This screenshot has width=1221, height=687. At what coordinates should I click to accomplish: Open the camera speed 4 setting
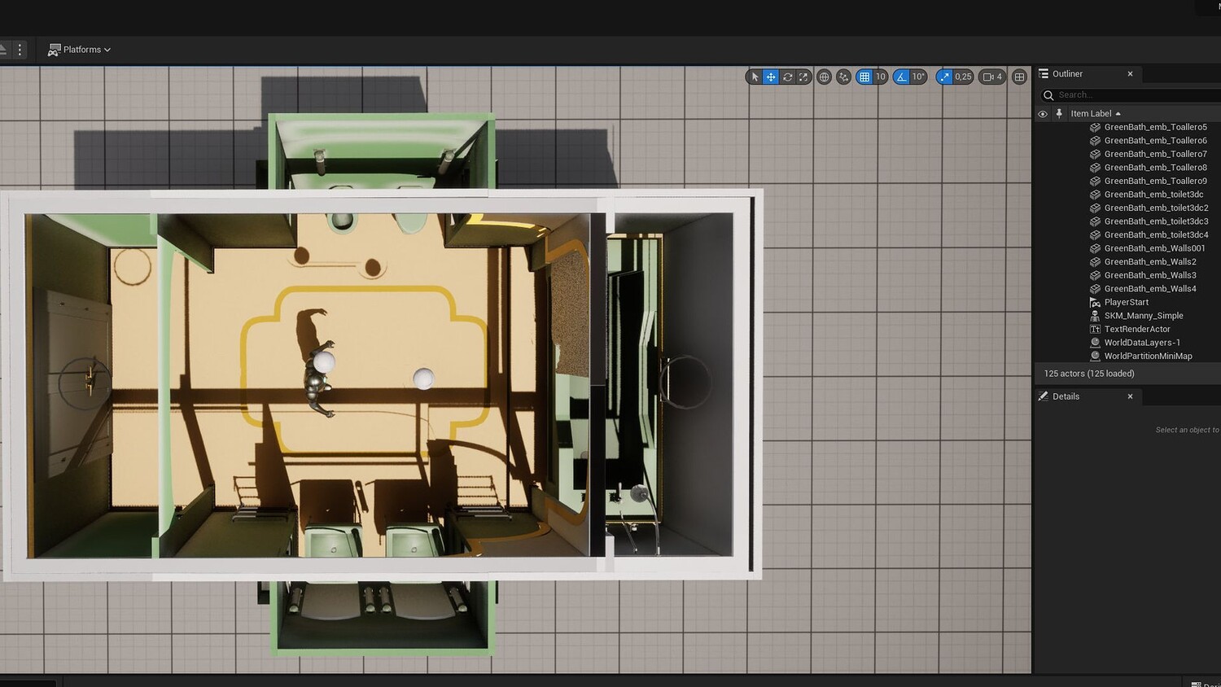[x=992, y=77]
